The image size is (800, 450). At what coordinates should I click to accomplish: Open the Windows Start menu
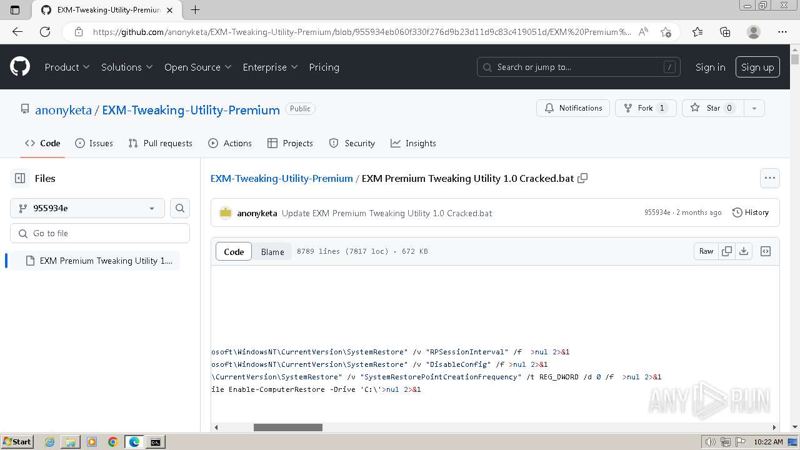17,442
